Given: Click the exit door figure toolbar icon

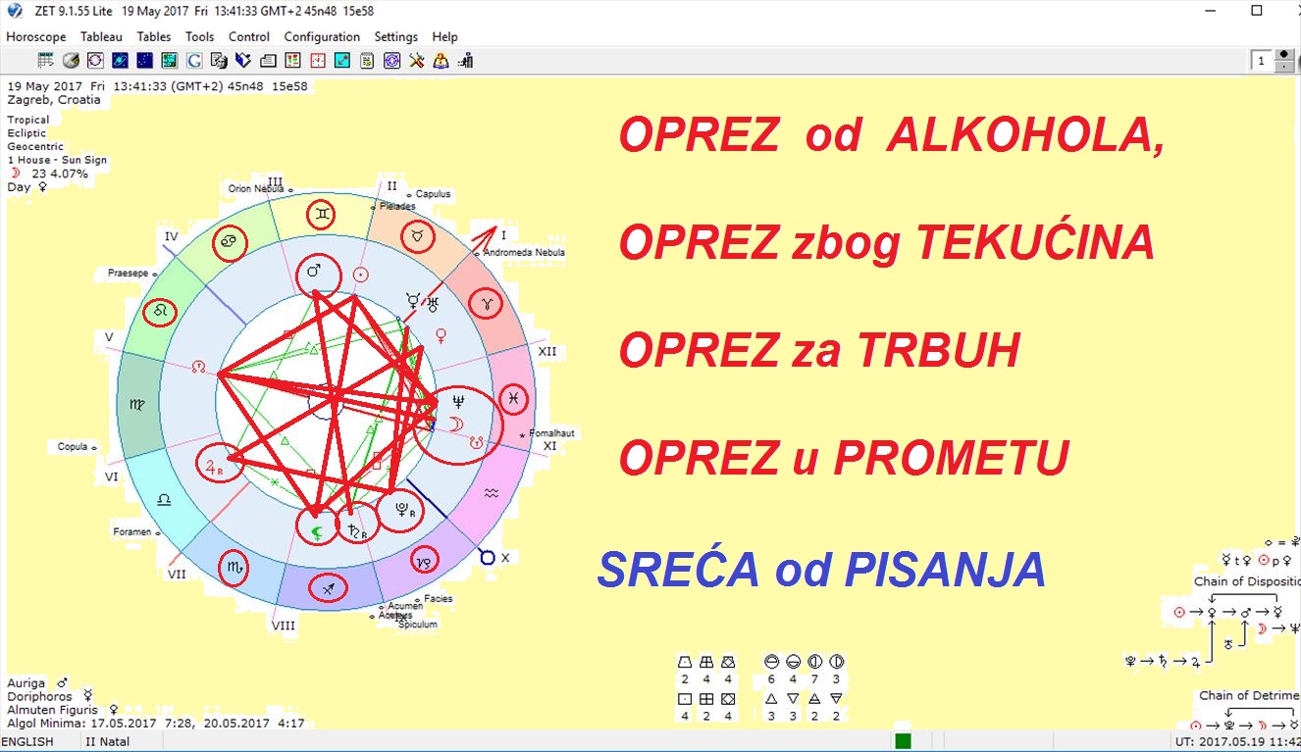Looking at the screenshot, I should point(466,61).
